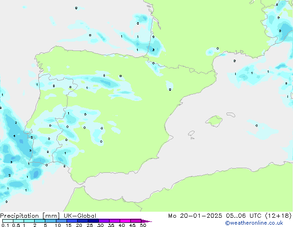Click the 10–15 mm legend color box
The height and width of the screenshot is (227, 293).
pos(61,221)
